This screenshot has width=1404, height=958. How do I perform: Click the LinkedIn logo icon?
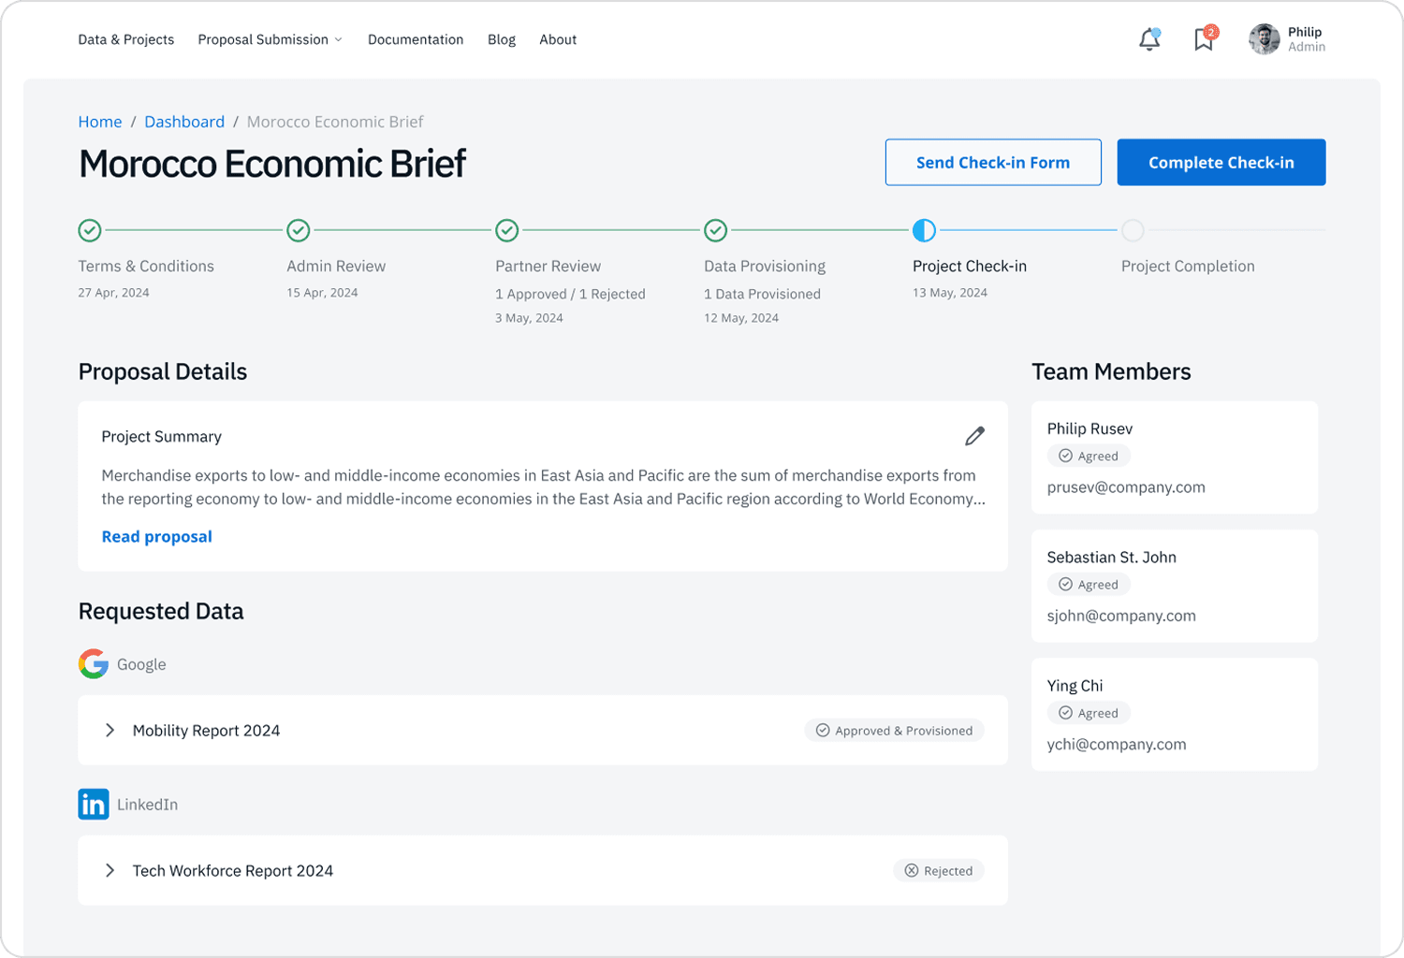point(94,805)
